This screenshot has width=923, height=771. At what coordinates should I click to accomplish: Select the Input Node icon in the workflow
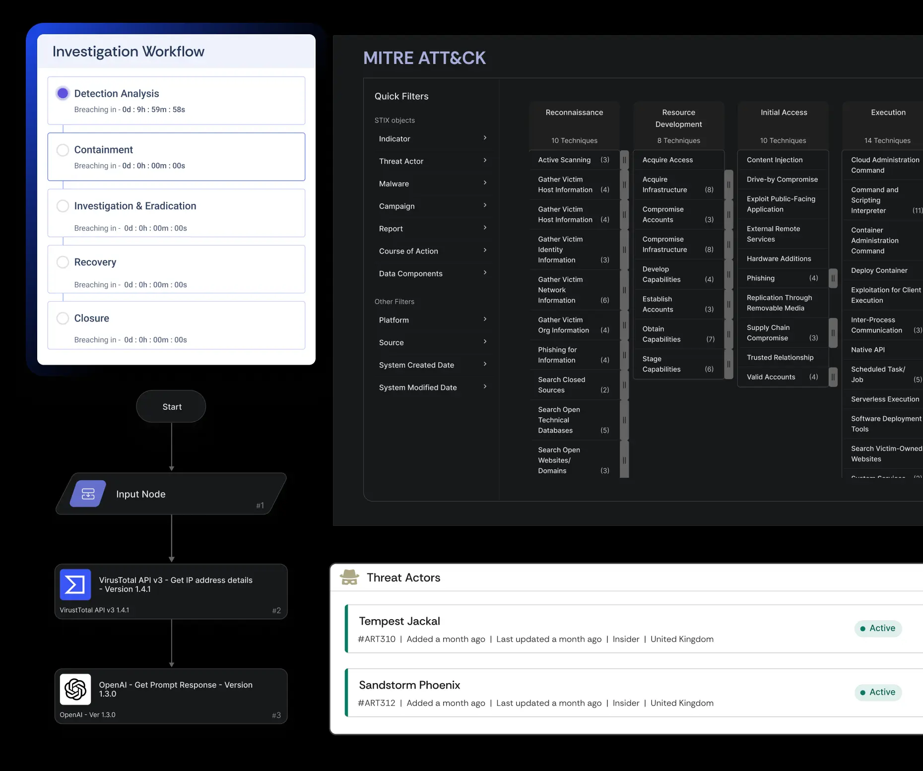[x=87, y=494]
